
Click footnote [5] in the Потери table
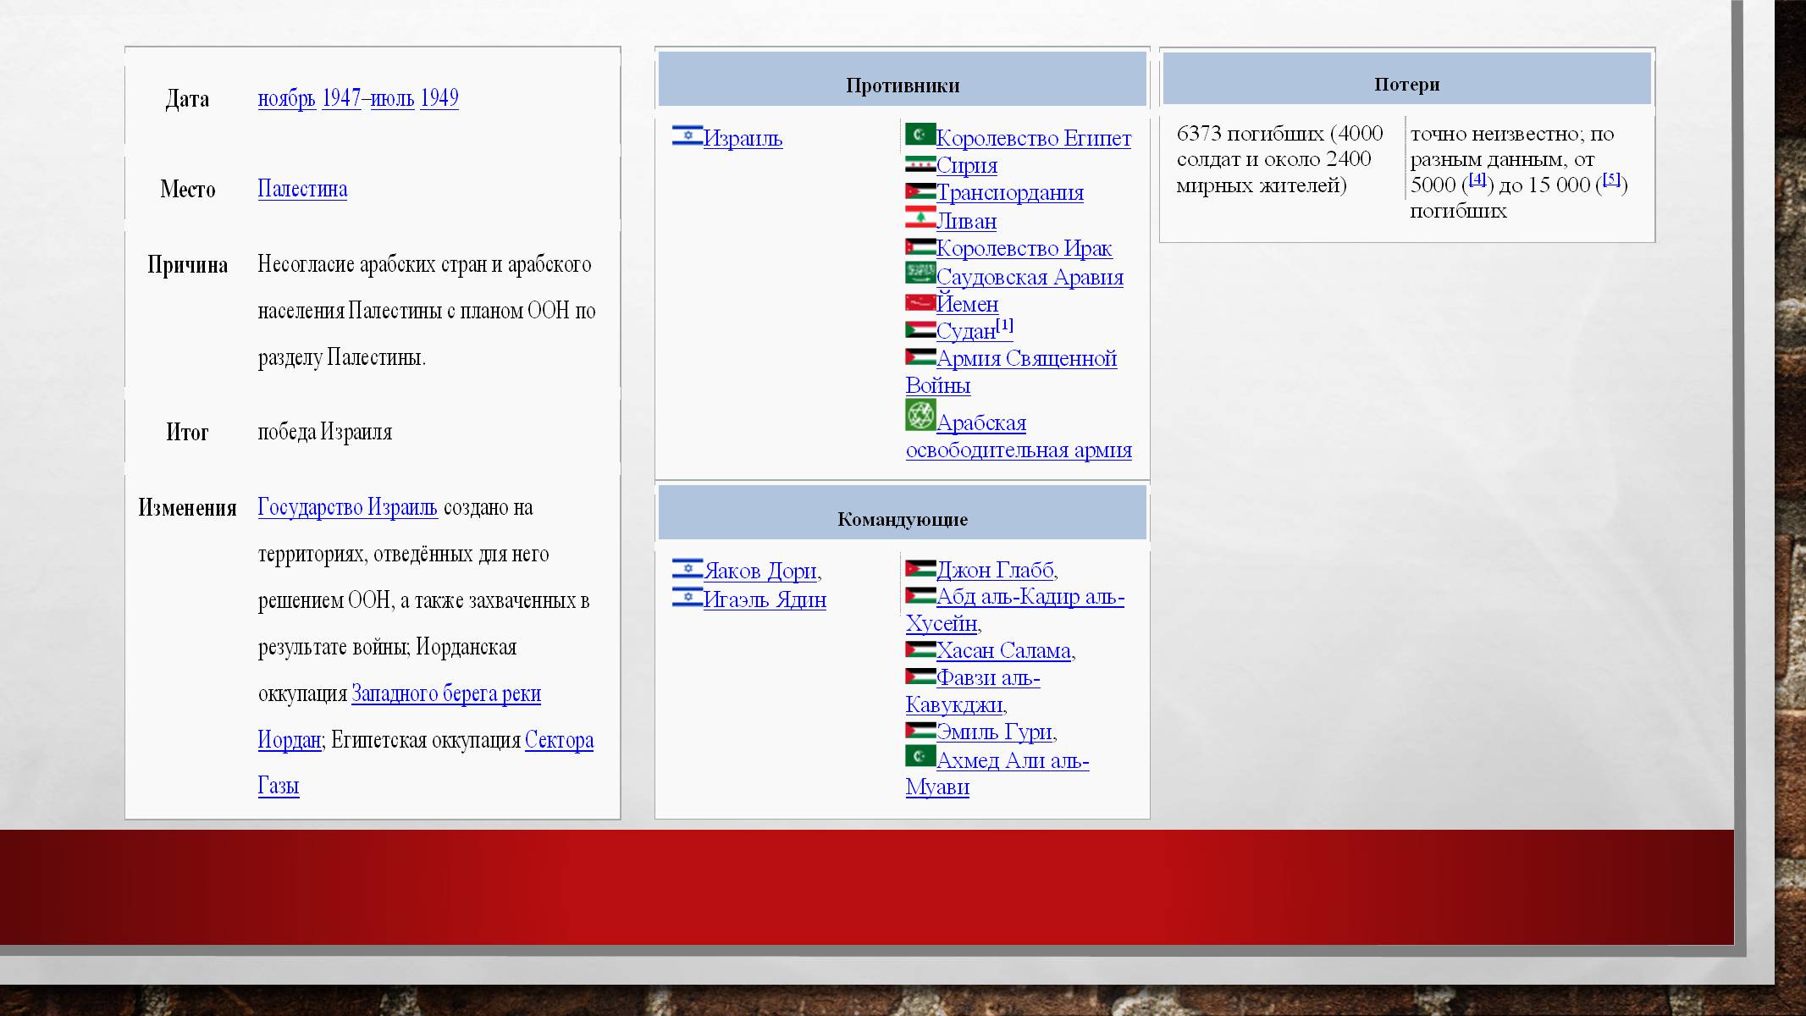[1611, 179]
